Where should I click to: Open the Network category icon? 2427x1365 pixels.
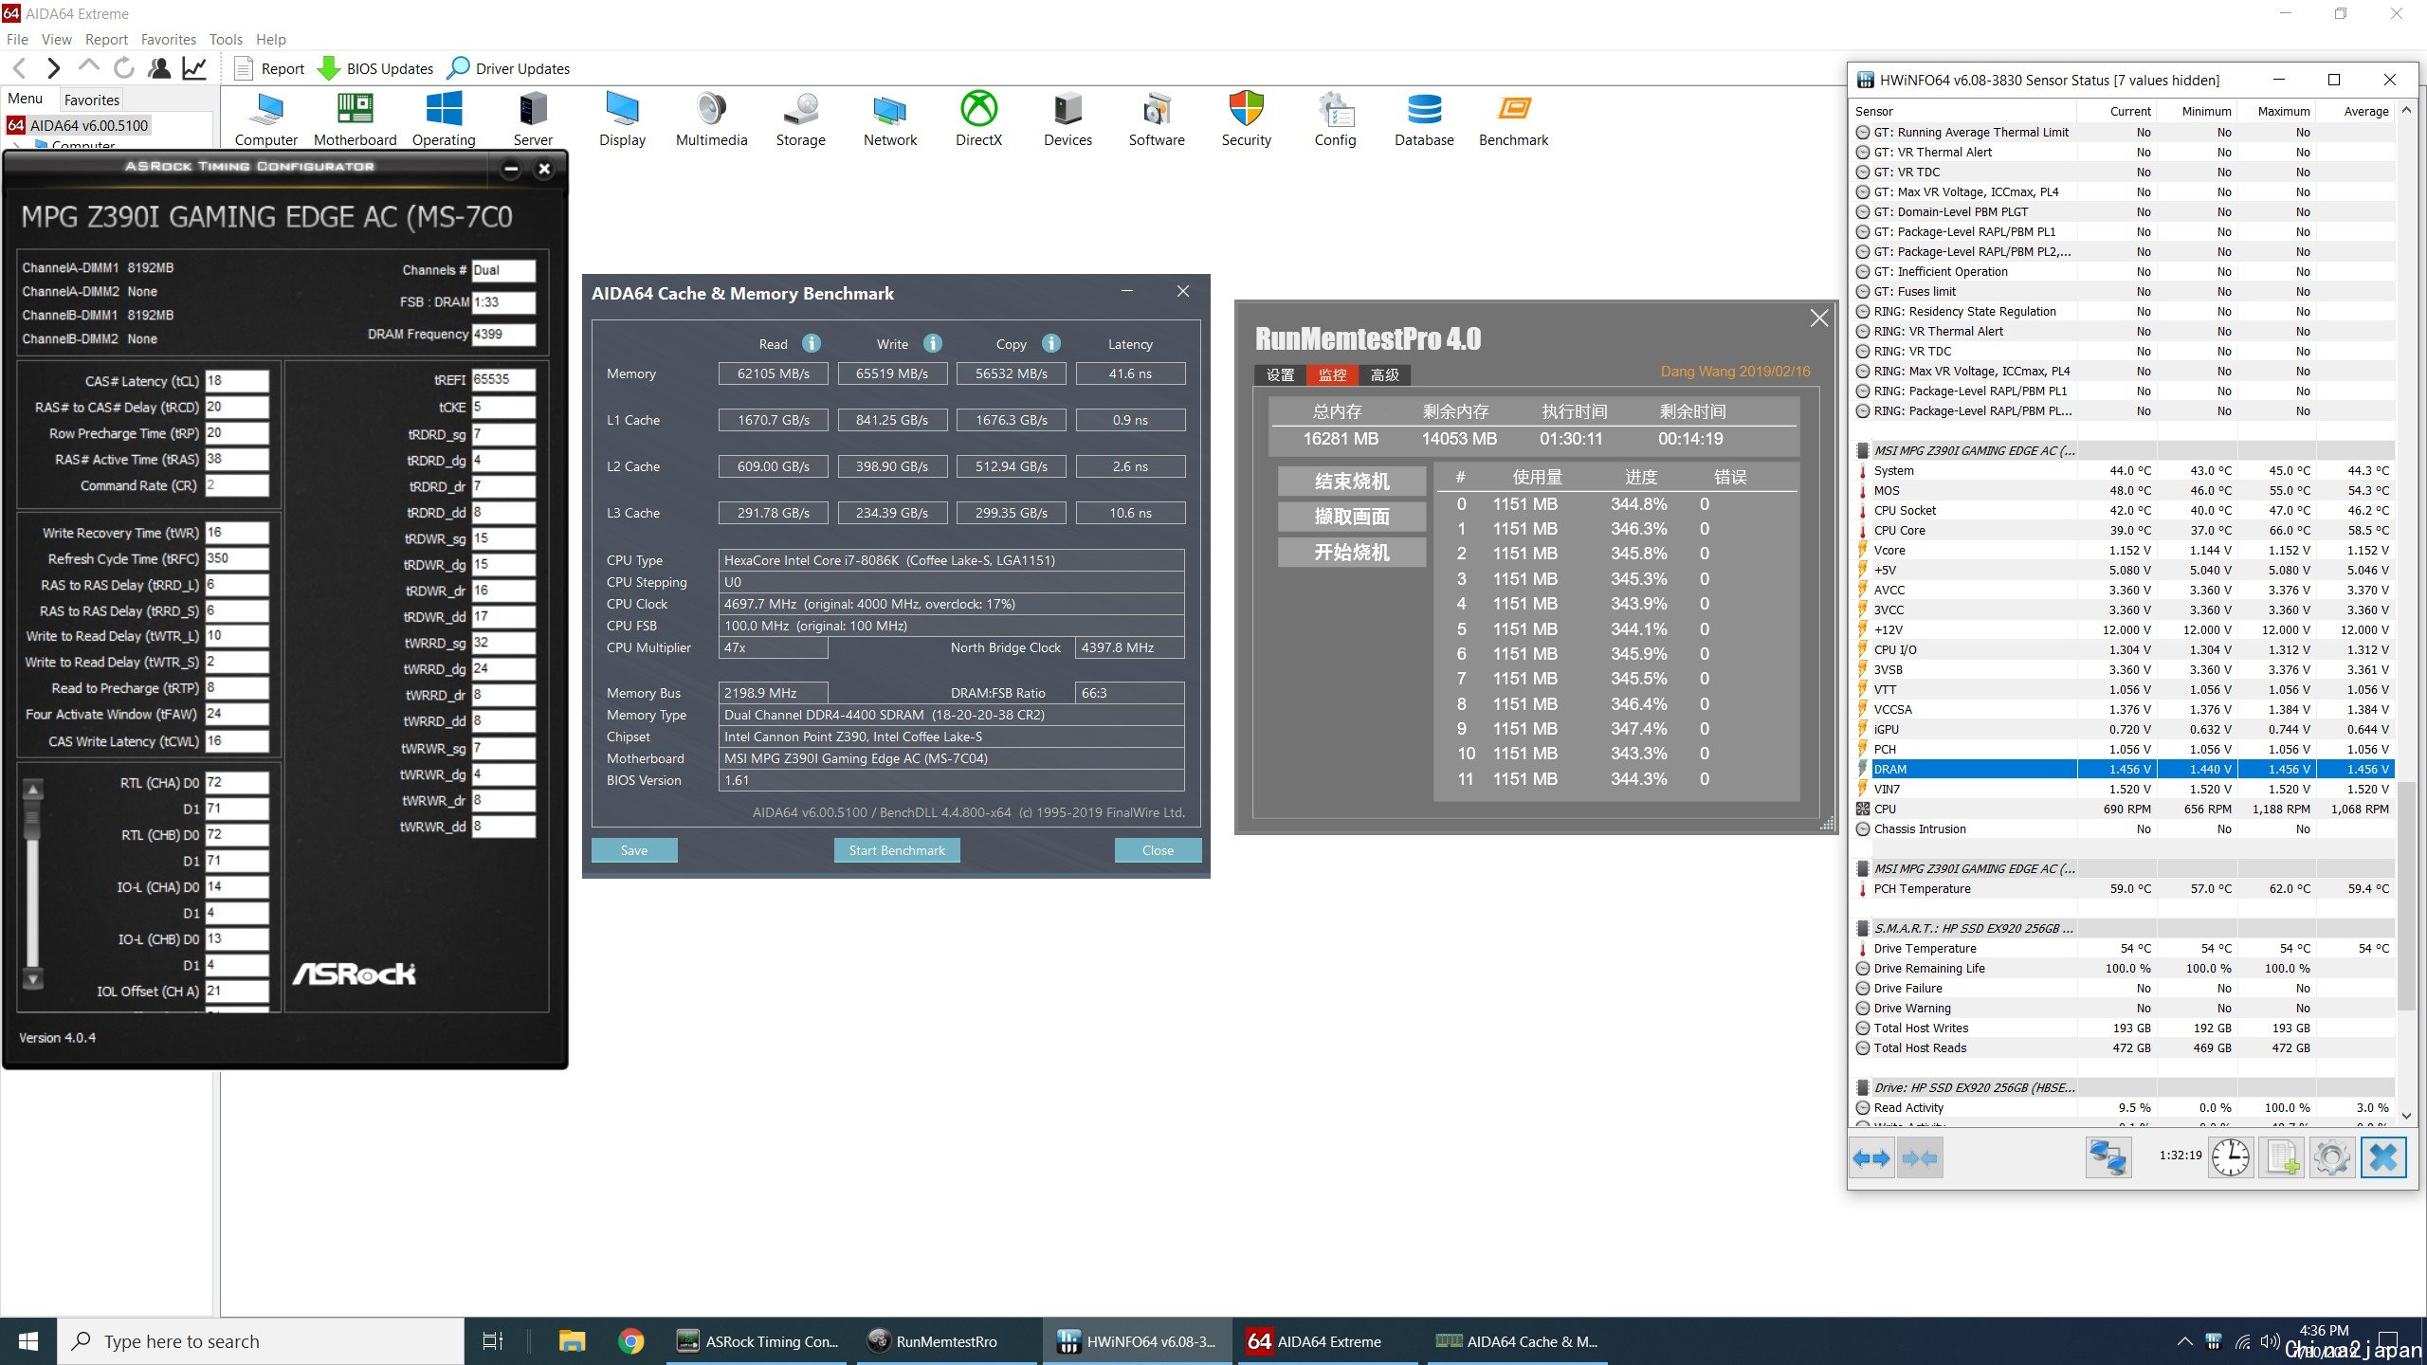(x=889, y=118)
